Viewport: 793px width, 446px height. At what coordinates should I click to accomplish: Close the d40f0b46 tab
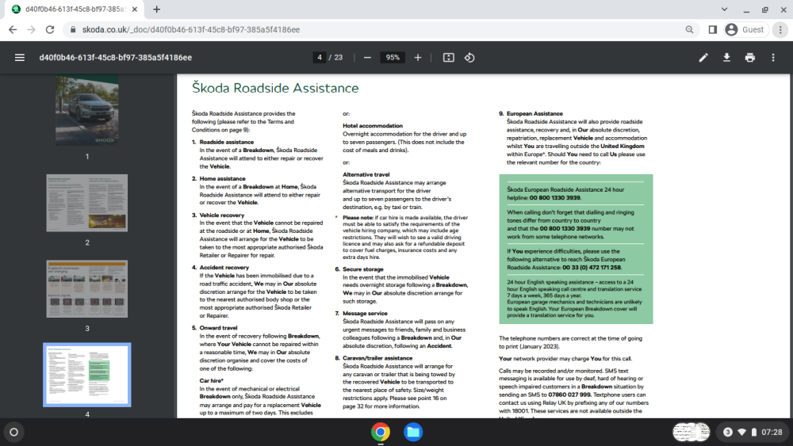tap(135, 9)
